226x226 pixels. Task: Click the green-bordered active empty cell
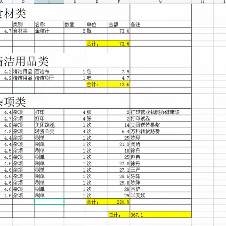point(49,202)
